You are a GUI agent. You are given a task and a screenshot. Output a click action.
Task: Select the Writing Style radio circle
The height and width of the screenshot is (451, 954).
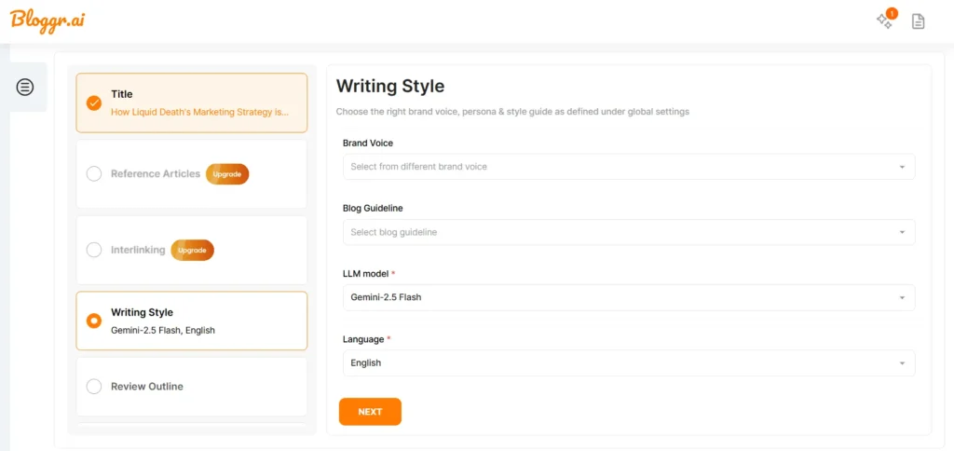(x=94, y=321)
